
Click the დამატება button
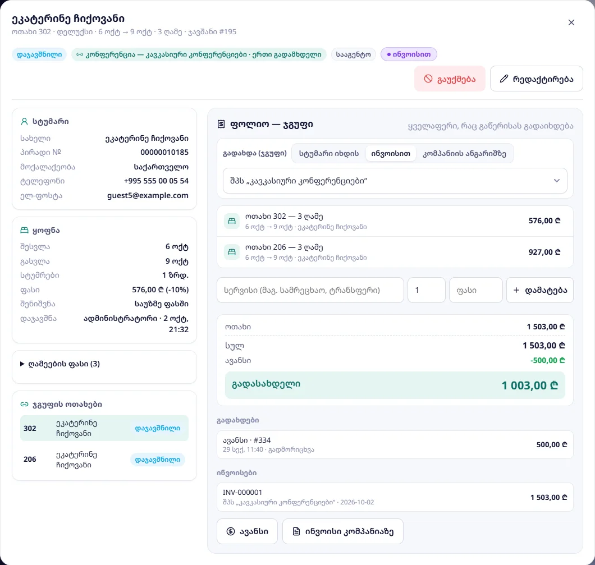(540, 290)
